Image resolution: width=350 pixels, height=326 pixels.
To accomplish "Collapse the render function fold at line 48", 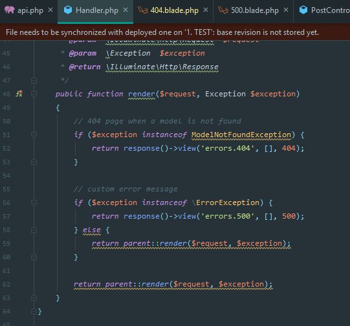I will click(x=34, y=94).
